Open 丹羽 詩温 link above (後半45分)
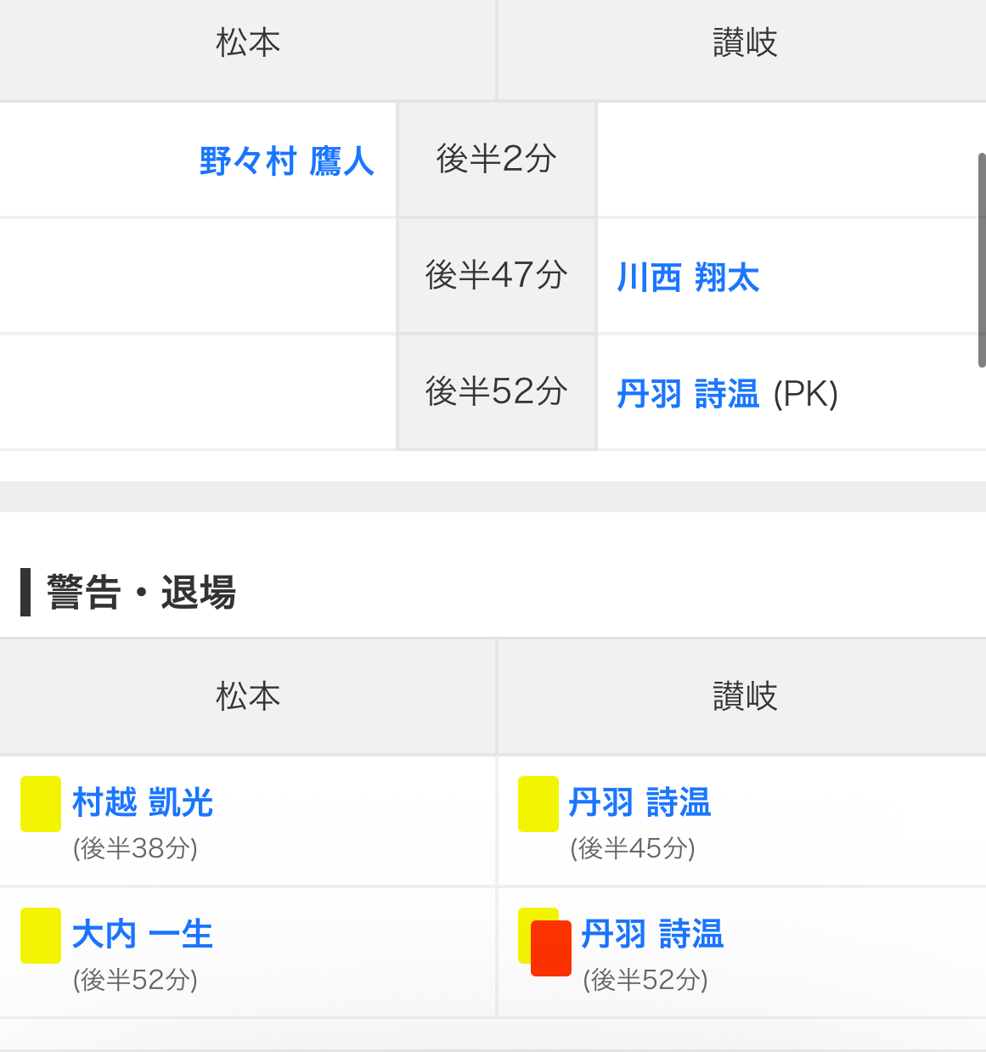The width and height of the screenshot is (986, 1052). 639,802
